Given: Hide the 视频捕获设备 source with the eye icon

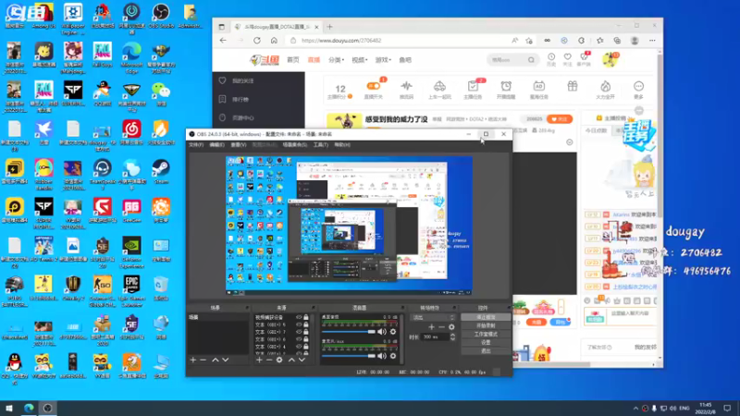Looking at the screenshot, I should pyautogui.click(x=299, y=317).
